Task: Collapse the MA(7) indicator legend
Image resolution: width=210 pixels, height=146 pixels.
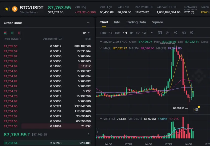Action: pos(101,48)
